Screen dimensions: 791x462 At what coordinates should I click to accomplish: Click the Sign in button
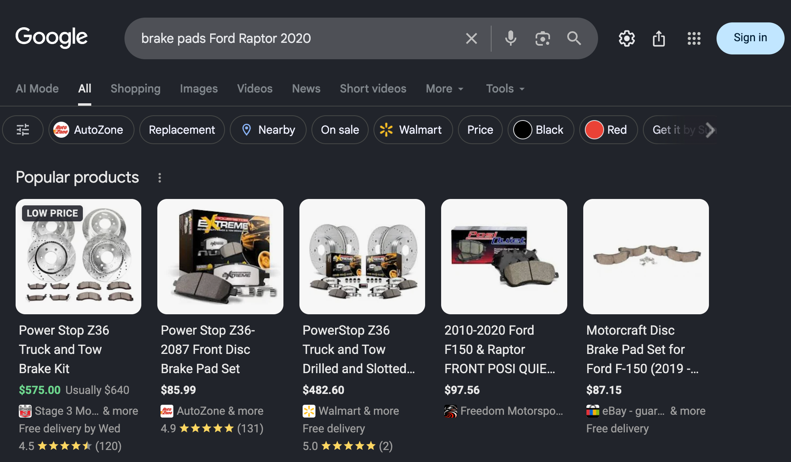click(x=750, y=38)
